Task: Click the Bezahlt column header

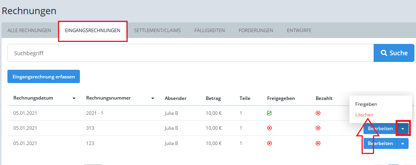Action: click(324, 98)
